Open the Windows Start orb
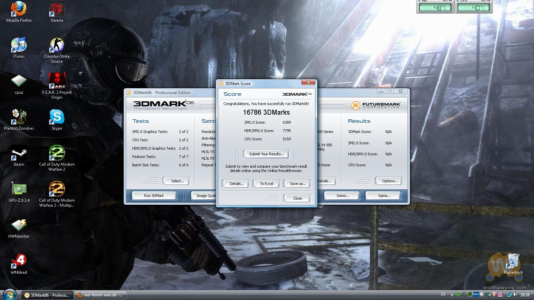This screenshot has width=534, height=300. 9,295
